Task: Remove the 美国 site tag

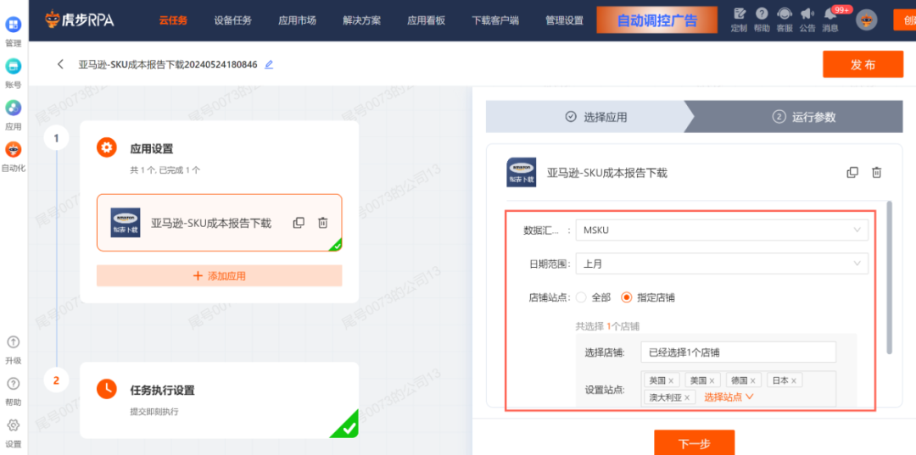Action: tap(712, 380)
